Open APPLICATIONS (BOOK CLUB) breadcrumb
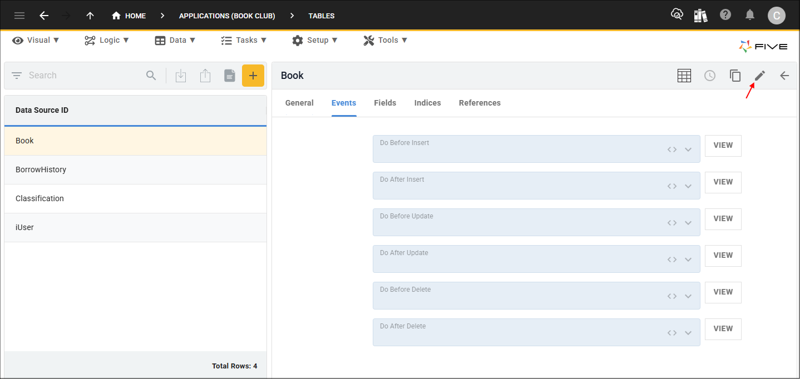The image size is (800, 379). 227,16
